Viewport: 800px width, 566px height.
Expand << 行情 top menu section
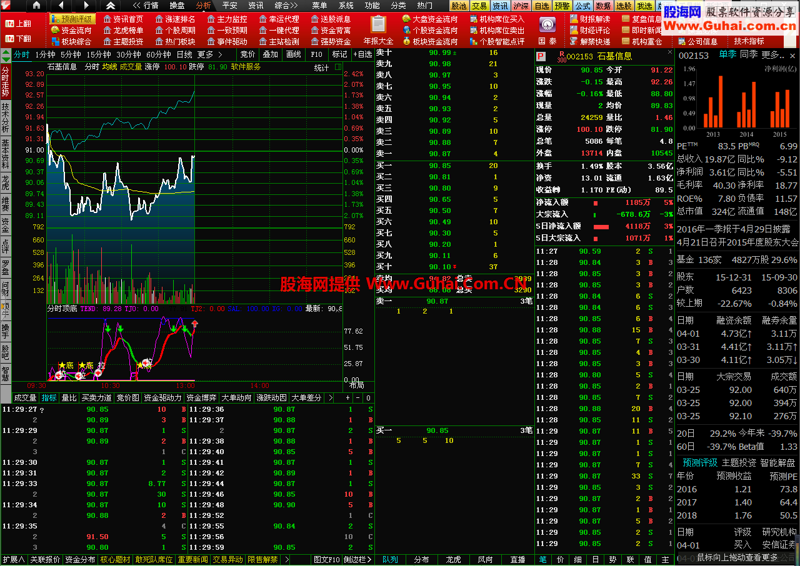pos(146,5)
